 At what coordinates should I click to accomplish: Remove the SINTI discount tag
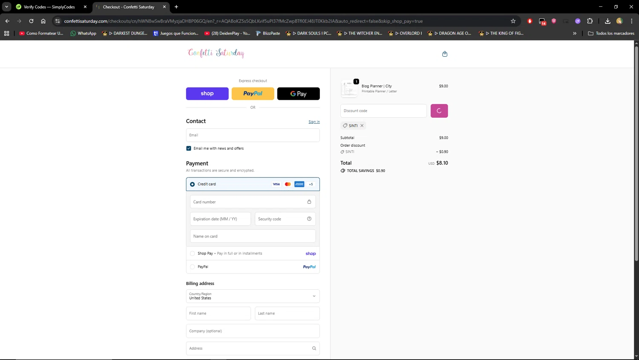[x=362, y=125]
